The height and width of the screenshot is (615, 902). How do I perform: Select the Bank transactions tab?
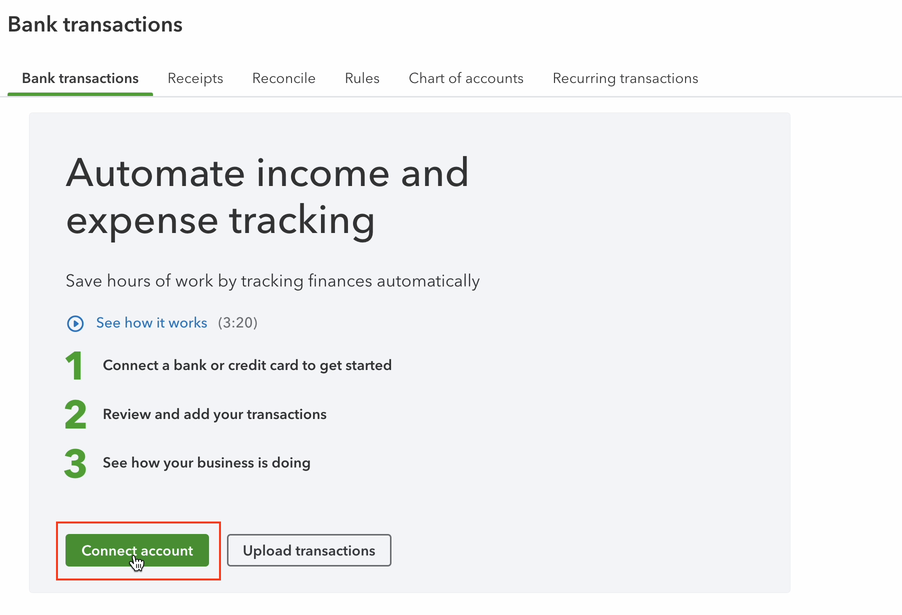pyautogui.click(x=80, y=78)
